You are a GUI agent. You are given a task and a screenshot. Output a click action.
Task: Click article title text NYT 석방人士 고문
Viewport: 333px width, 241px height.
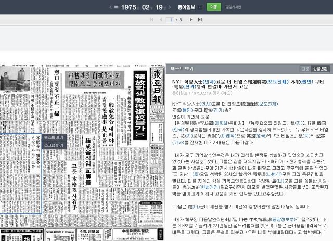pyautogui.click(x=248, y=84)
